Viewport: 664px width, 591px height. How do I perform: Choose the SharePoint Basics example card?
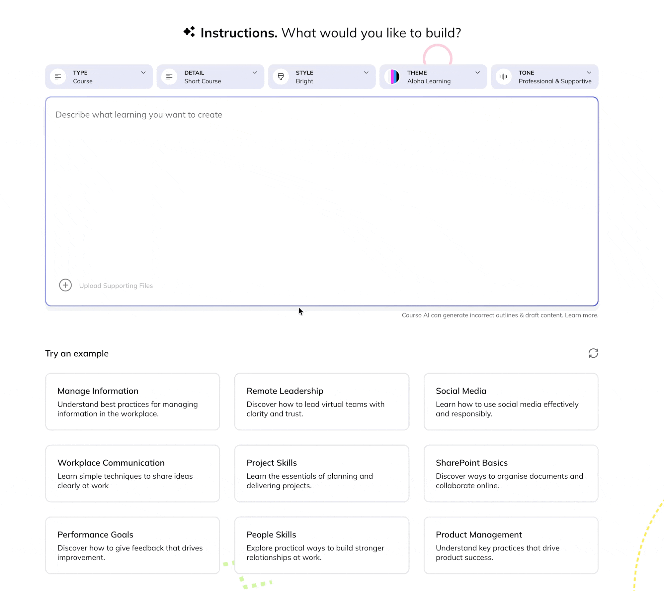pos(511,473)
